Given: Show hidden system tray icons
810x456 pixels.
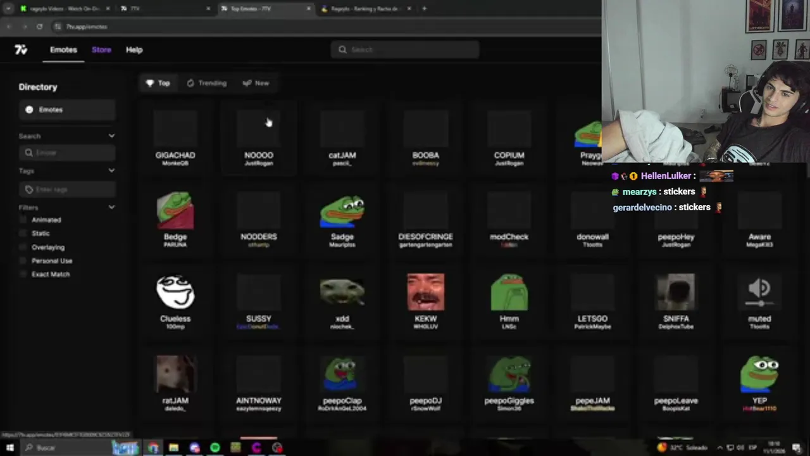Looking at the screenshot, I should pos(720,448).
